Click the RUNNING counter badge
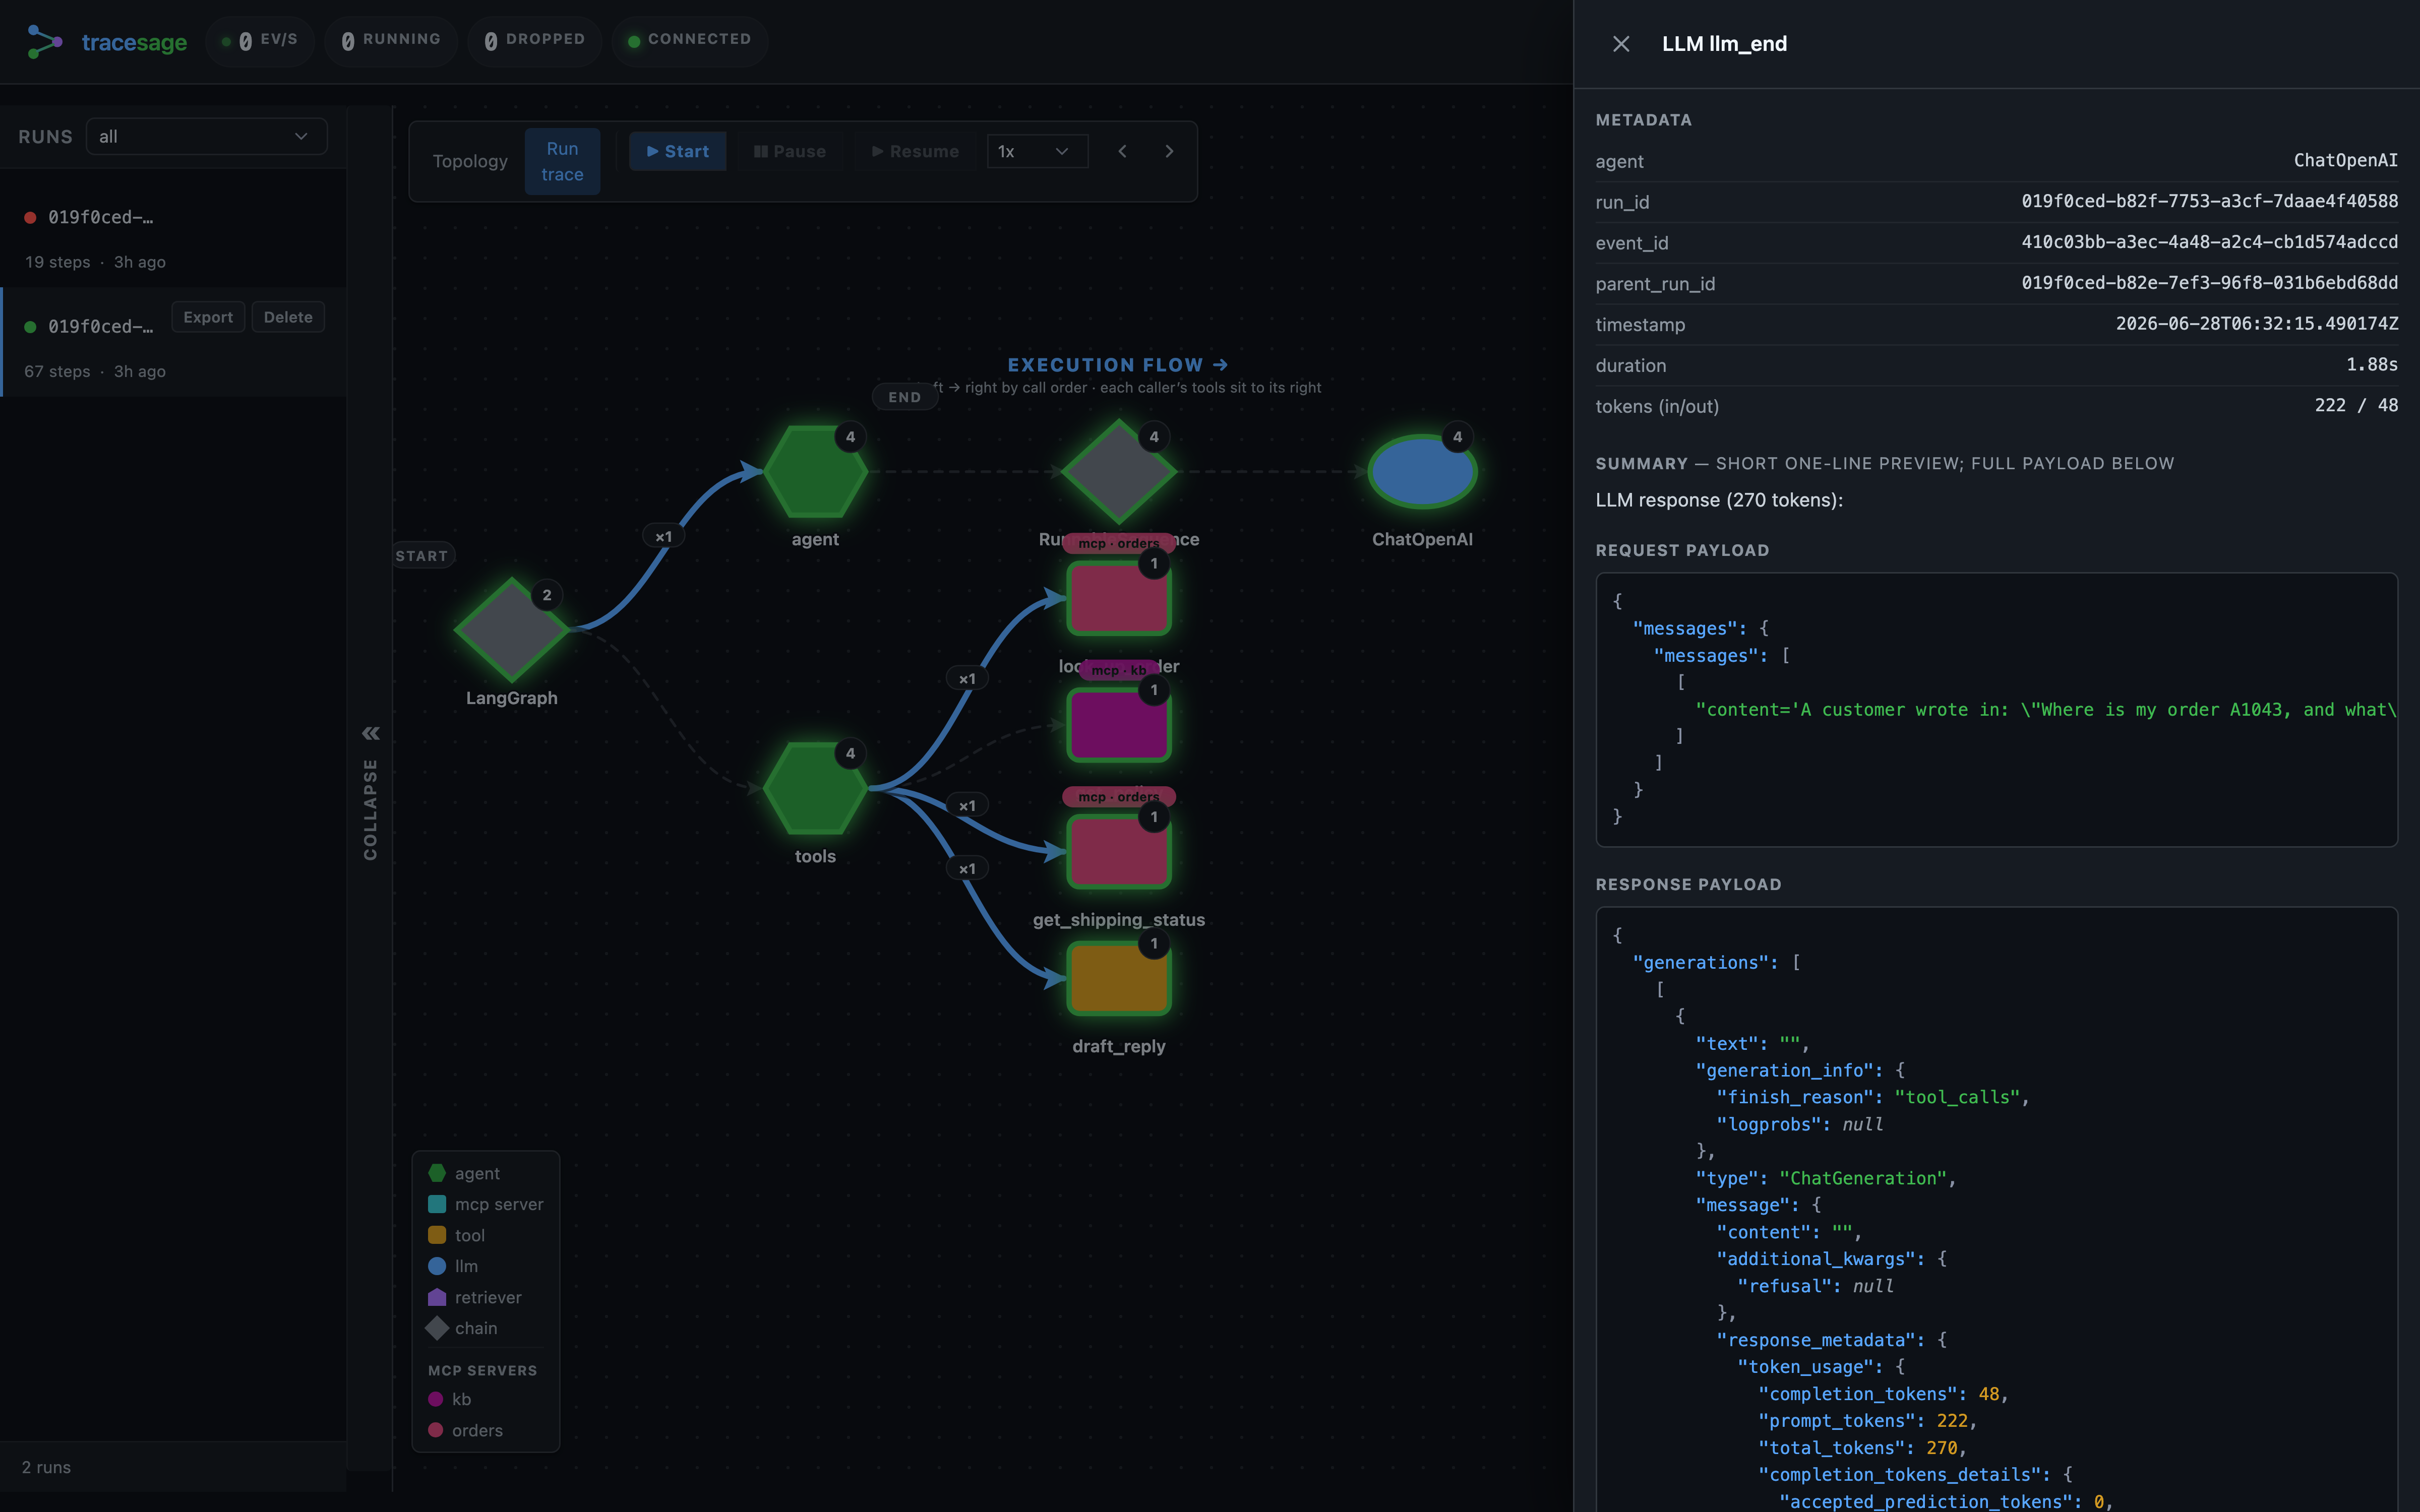Image resolution: width=2420 pixels, height=1512 pixels. [391, 40]
